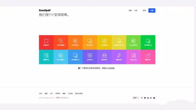Open the footer 开发者 developers link
Screen dimensions: 196x110
[x=70, y=93]
